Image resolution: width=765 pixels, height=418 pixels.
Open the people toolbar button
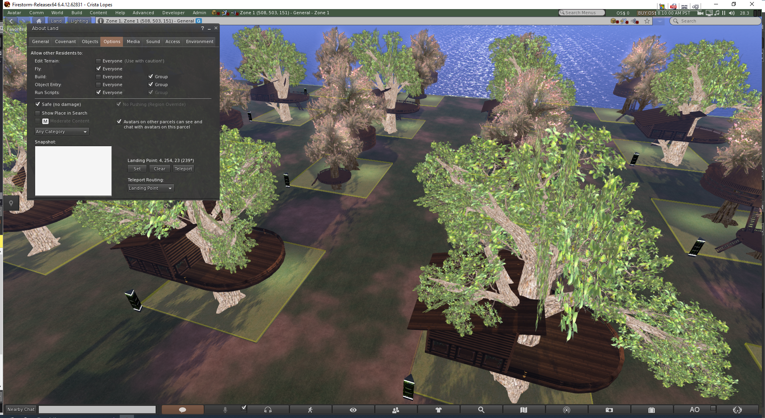click(x=396, y=410)
